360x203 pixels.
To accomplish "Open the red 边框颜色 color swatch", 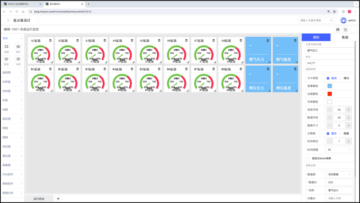I will point(330,94).
